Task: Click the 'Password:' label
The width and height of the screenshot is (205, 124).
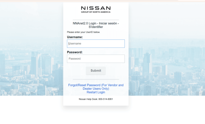Action: click(x=75, y=52)
